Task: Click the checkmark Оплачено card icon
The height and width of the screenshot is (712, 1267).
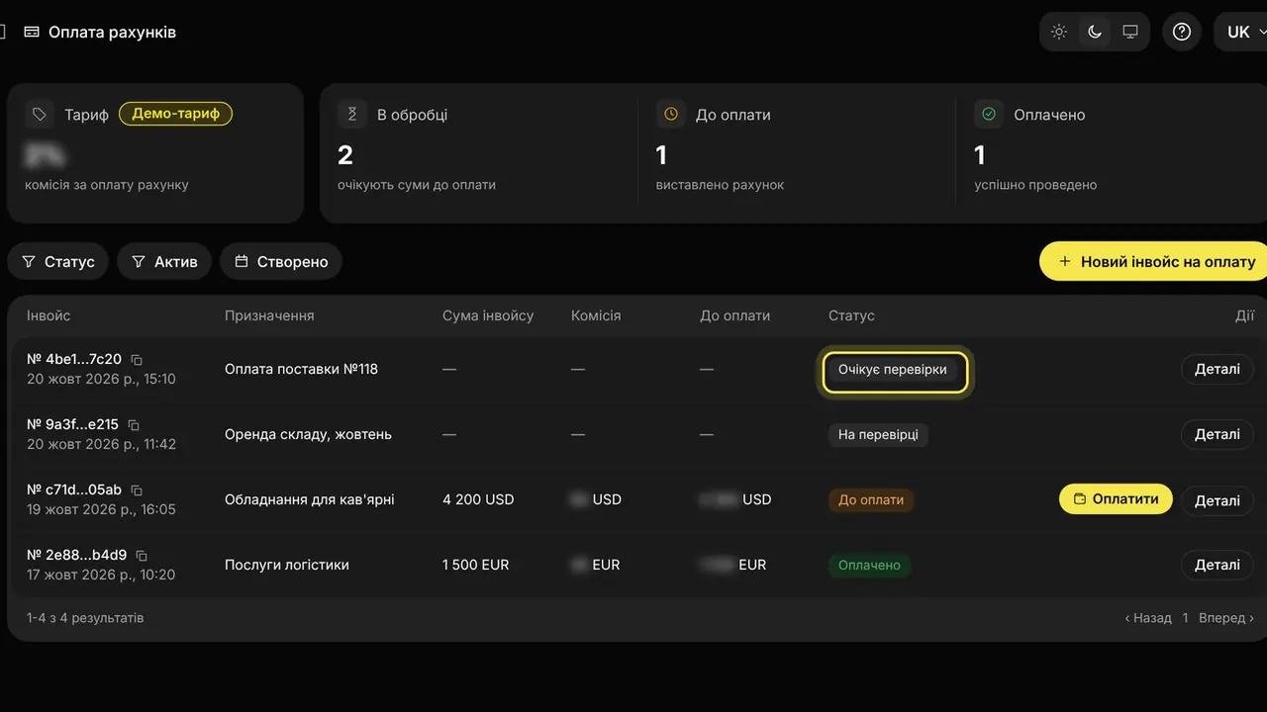Action: pyautogui.click(x=989, y=115)
